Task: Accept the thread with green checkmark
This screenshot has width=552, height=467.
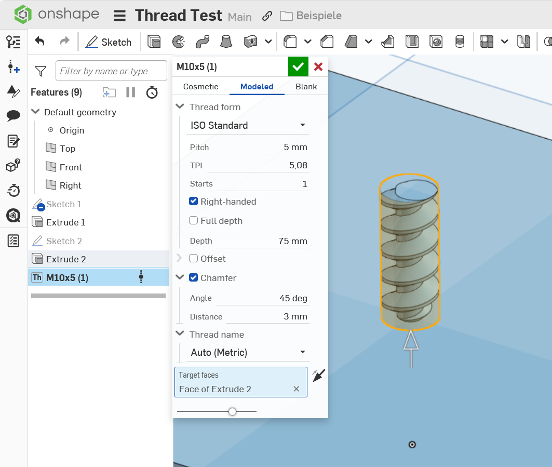Action: pos(298,66)
